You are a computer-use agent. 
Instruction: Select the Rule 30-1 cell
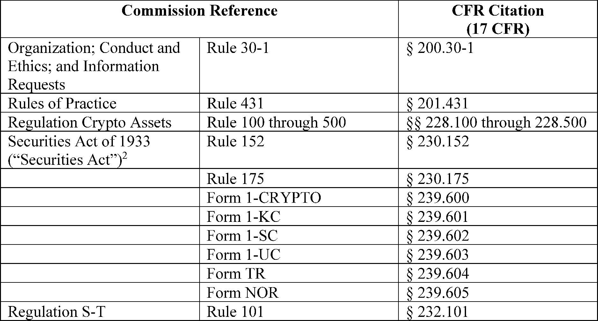[299, 65]
